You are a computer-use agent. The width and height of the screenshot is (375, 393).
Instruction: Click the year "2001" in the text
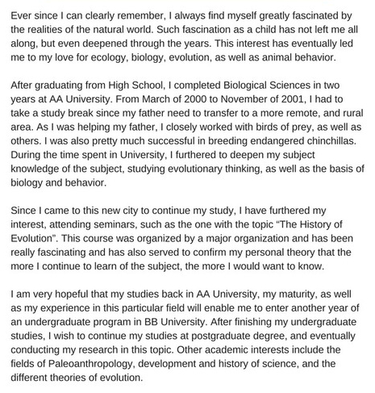pyautogui.click(x=293, y=99)
